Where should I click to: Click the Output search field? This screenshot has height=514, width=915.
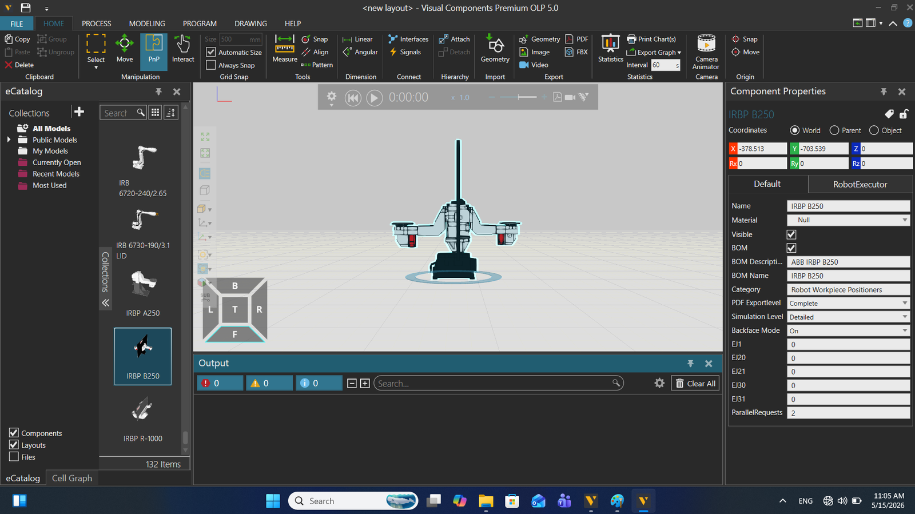[x=498, y=384]
